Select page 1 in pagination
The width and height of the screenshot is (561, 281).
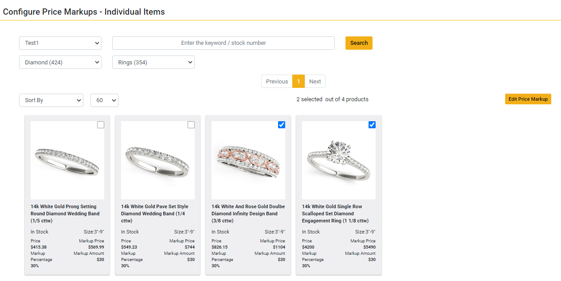pos(298,81)
